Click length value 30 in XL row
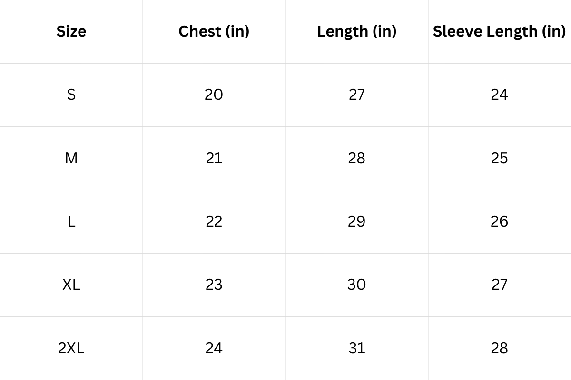 coord(356,285)
